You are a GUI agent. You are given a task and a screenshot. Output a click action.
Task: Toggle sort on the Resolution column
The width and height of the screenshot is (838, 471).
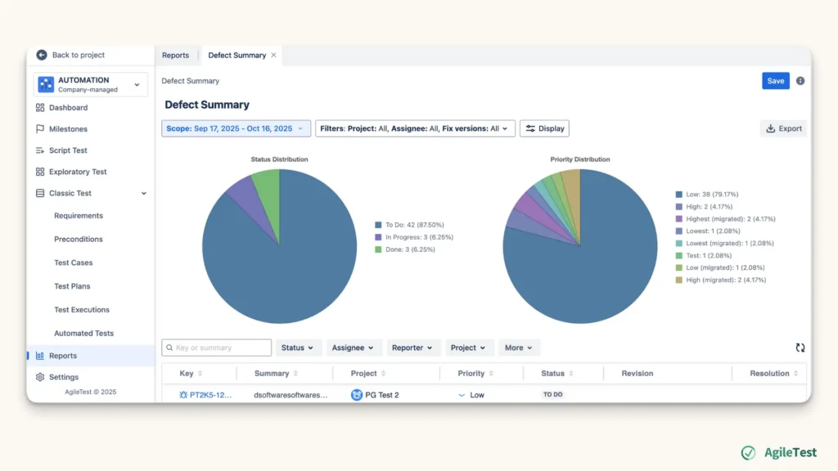tap(795, 373)
